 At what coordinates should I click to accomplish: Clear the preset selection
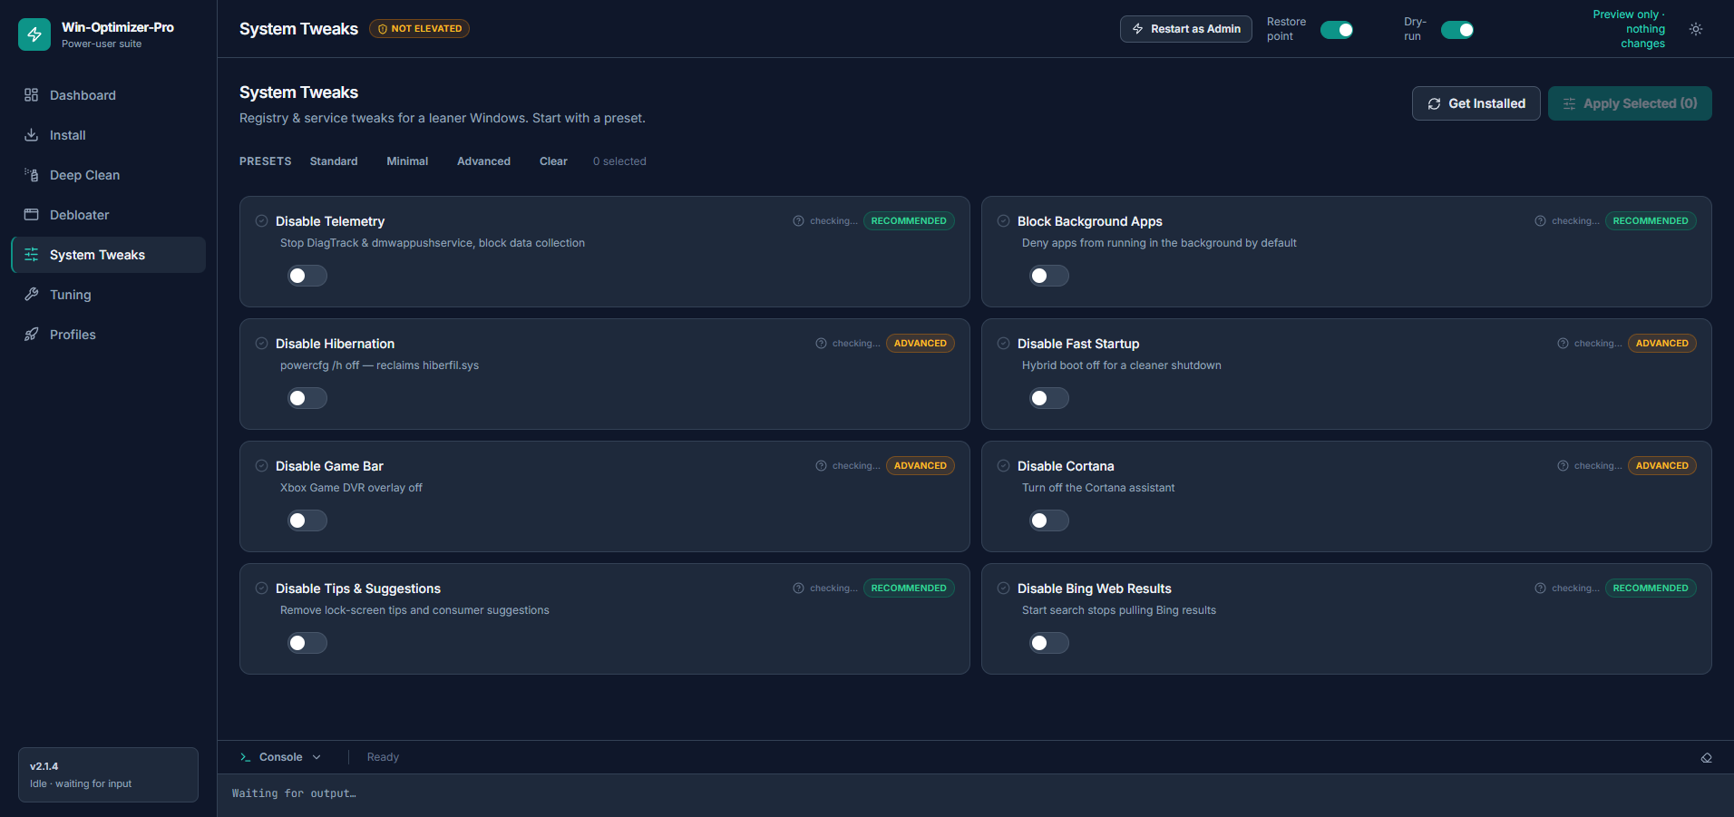tap(553, 161)
